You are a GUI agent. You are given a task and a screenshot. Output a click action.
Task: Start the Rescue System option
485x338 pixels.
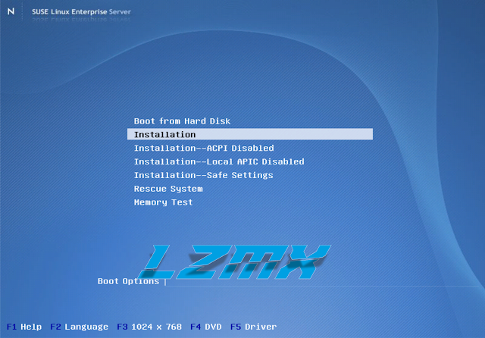168,189
